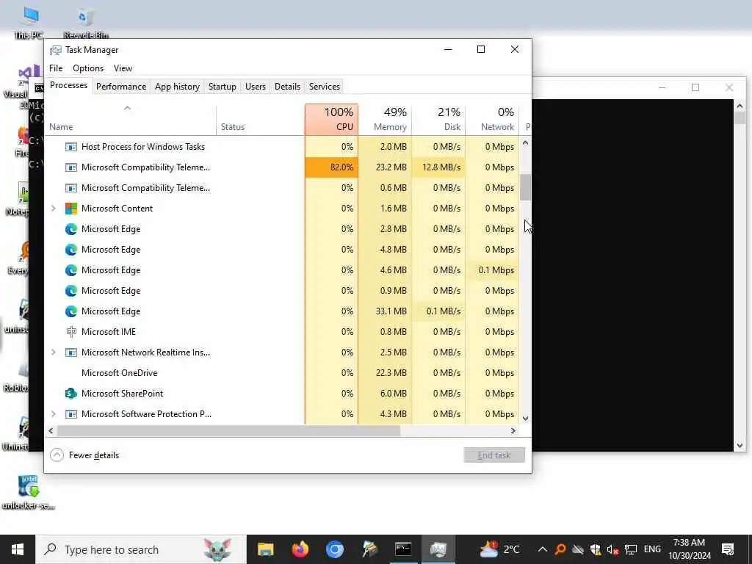Sort by the Memory column header
Viewport: 752px width, 564px height.
point(385,120)
